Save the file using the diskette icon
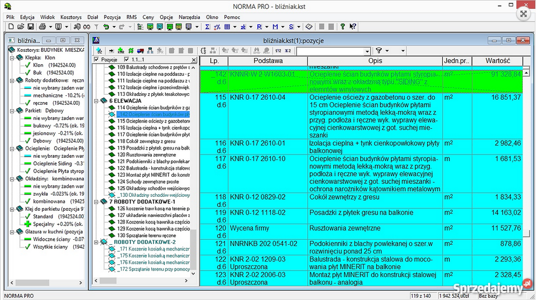 pyautogui.click(x=30, y=27)
